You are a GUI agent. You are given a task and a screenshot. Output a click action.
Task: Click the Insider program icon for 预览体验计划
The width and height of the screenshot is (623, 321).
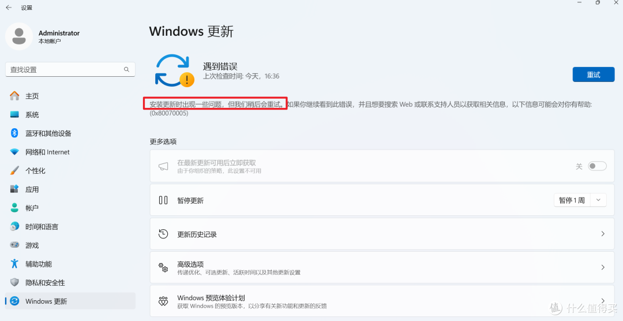(x=163, y=301)
